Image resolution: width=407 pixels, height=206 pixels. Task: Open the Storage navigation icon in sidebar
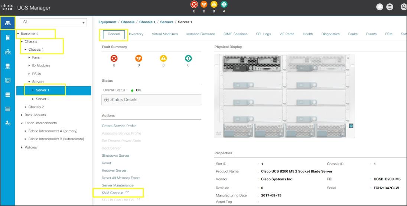pos(7,95)
